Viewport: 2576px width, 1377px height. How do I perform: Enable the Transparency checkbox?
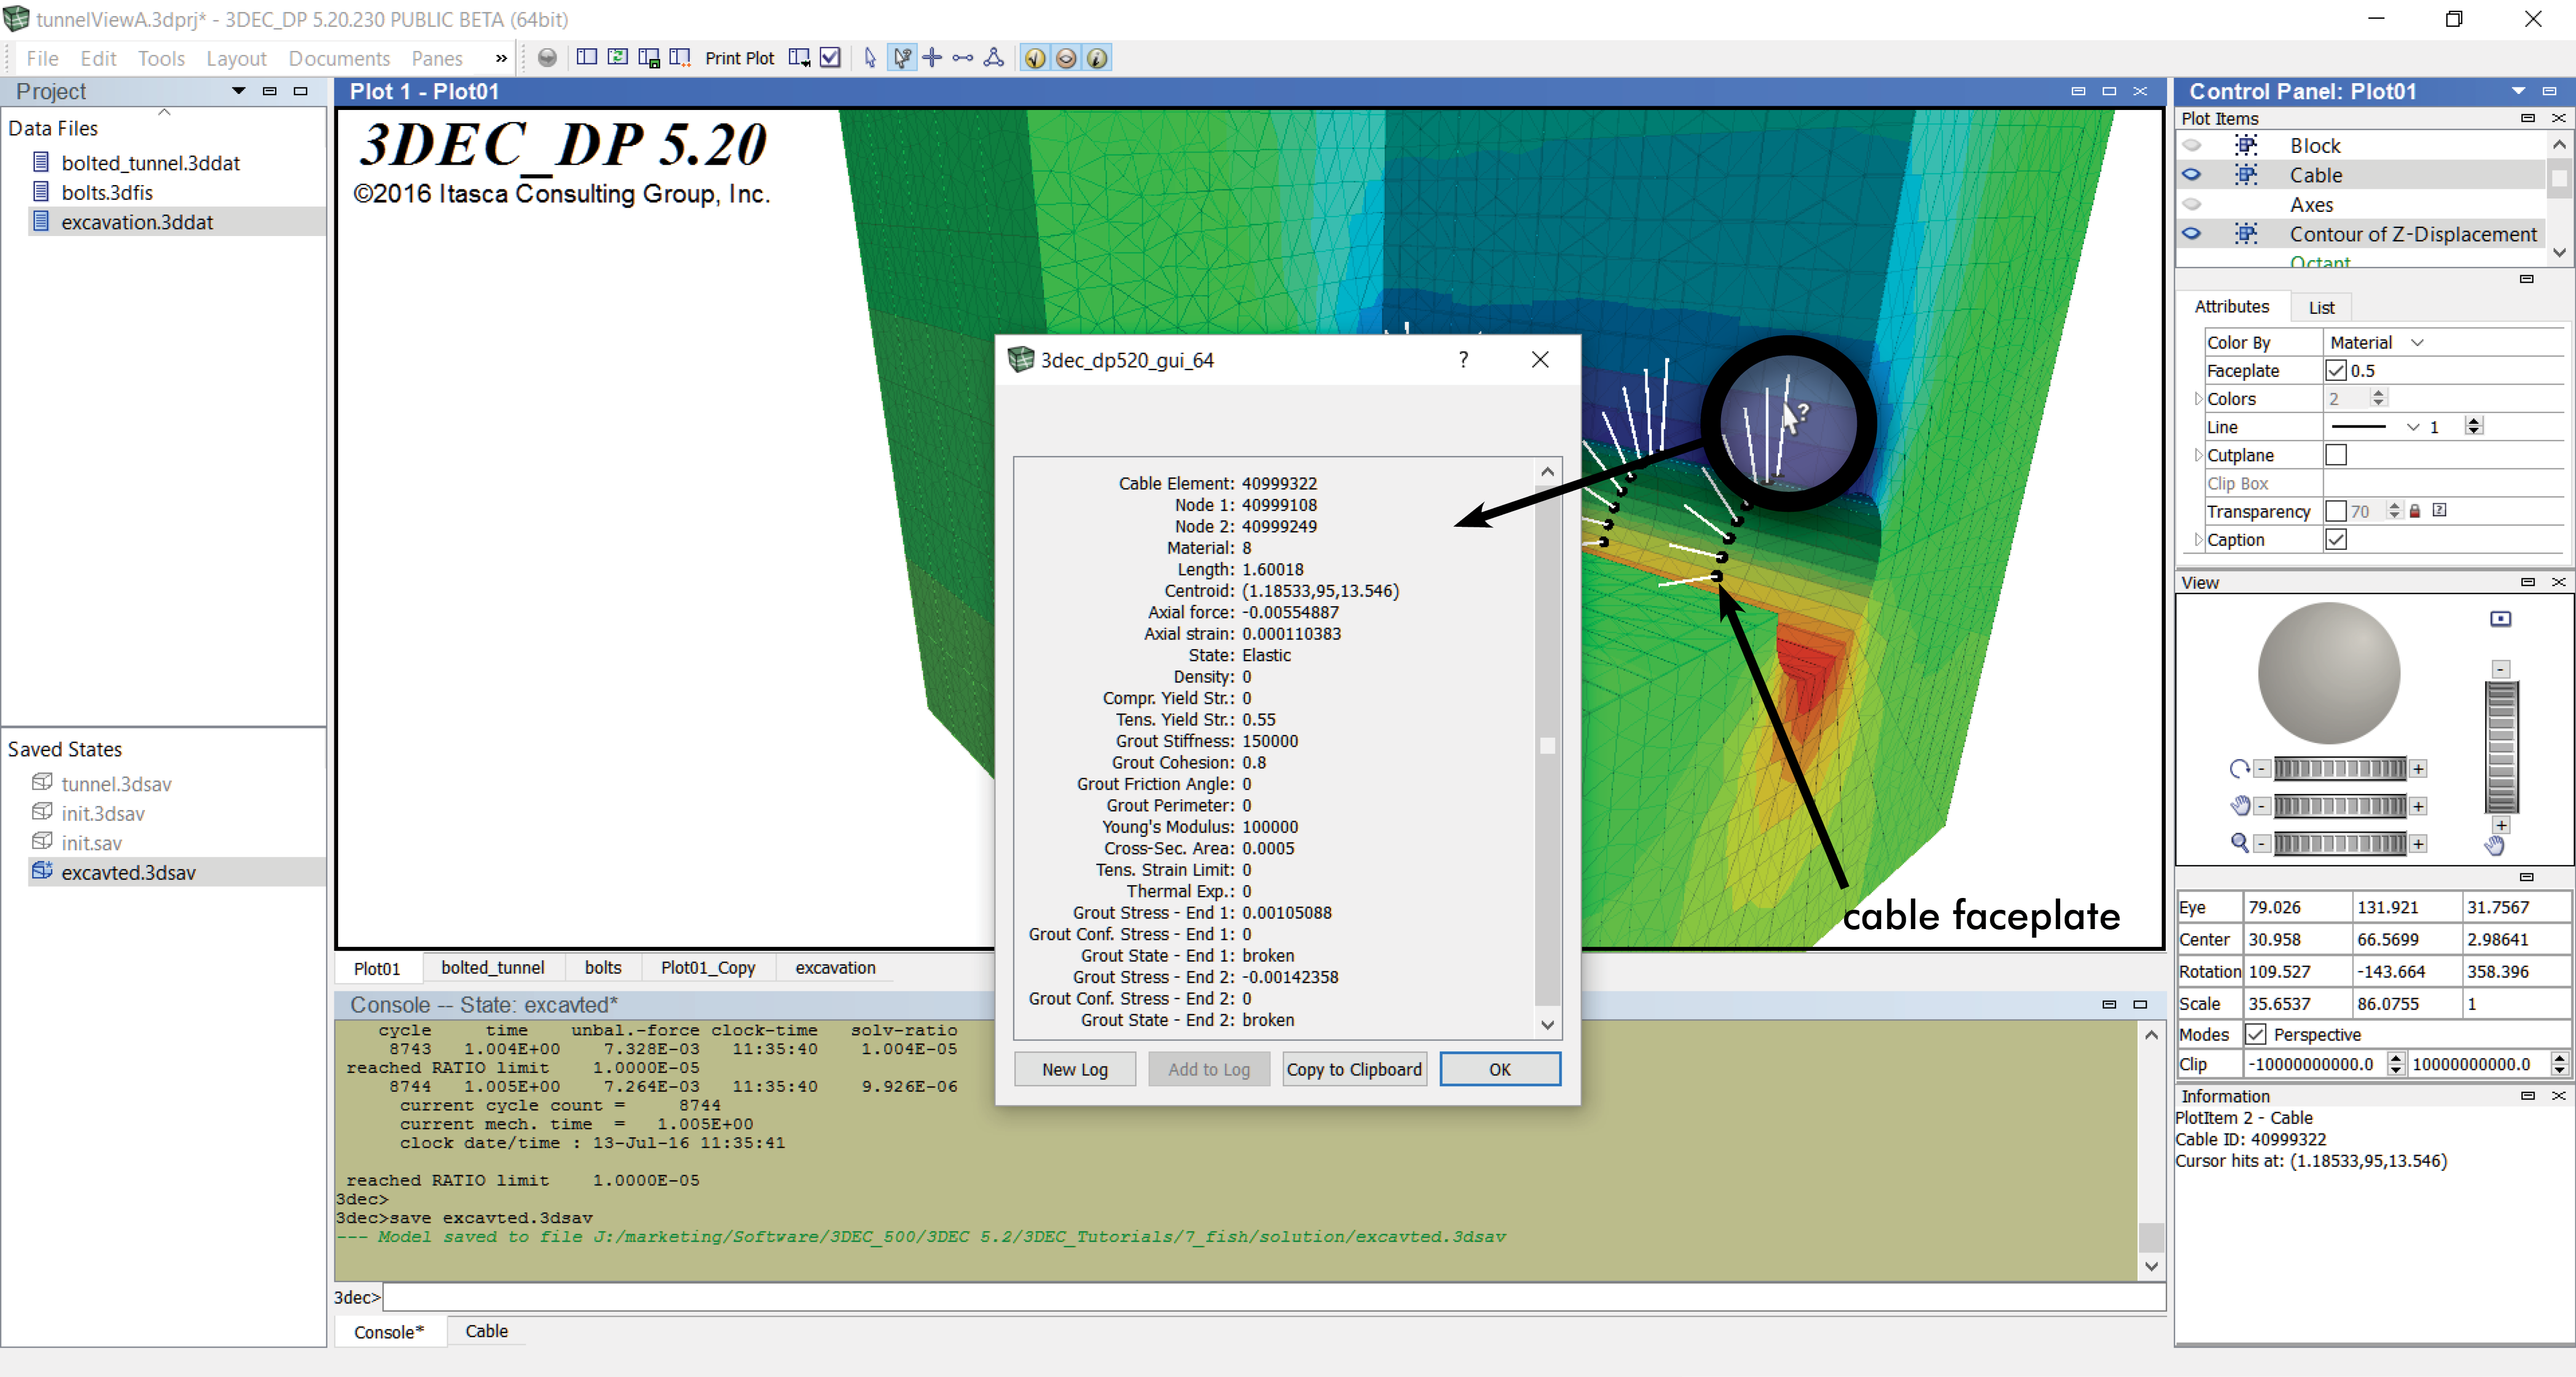2336,511
